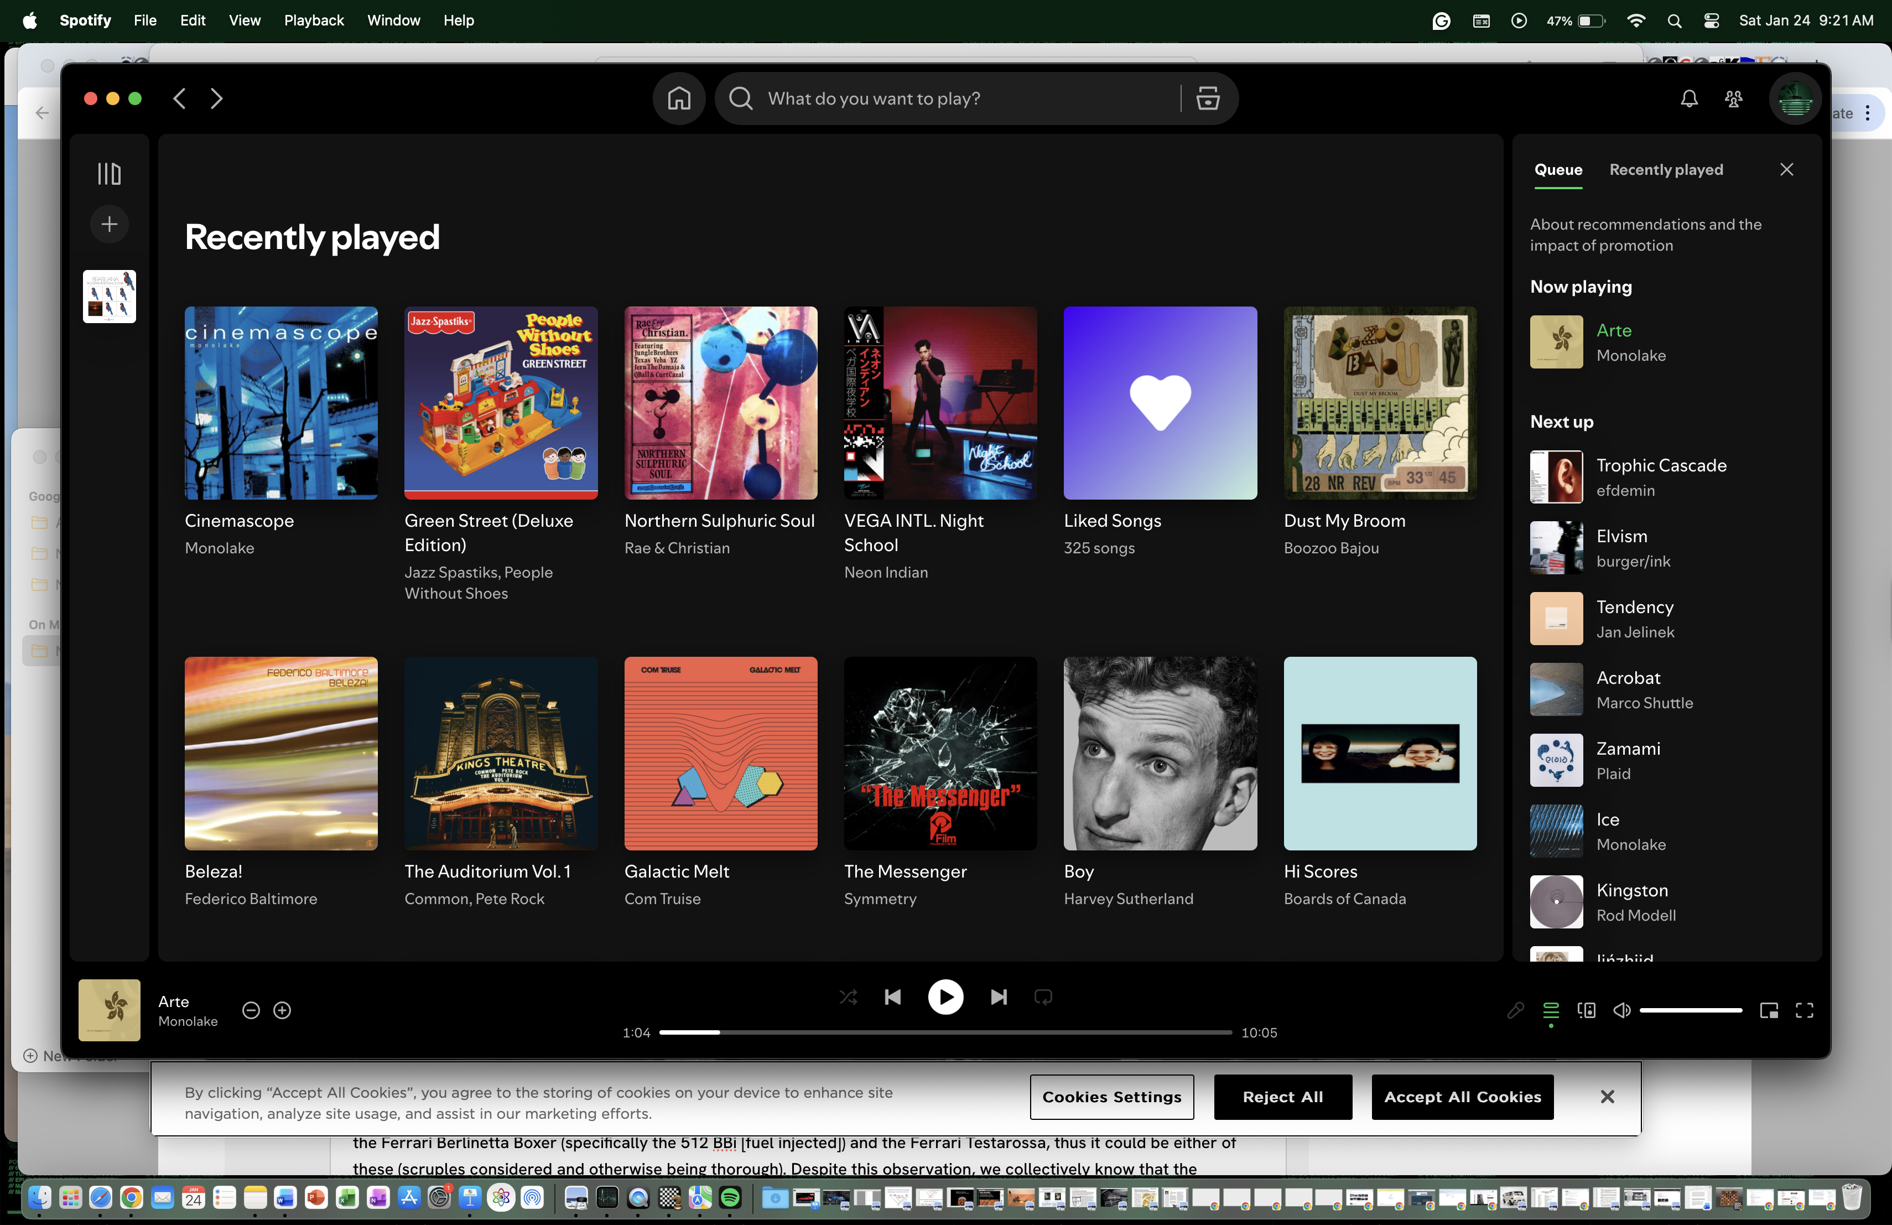Screen dimensions: 1892x1225
Task: Go back with the left arrow
Action: point(180,98)
